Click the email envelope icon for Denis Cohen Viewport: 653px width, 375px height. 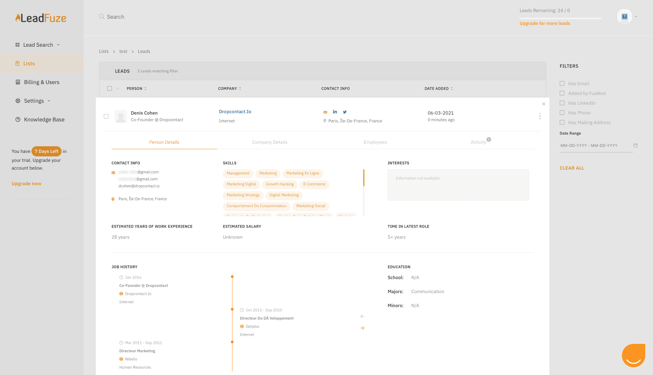click(325, 112)
